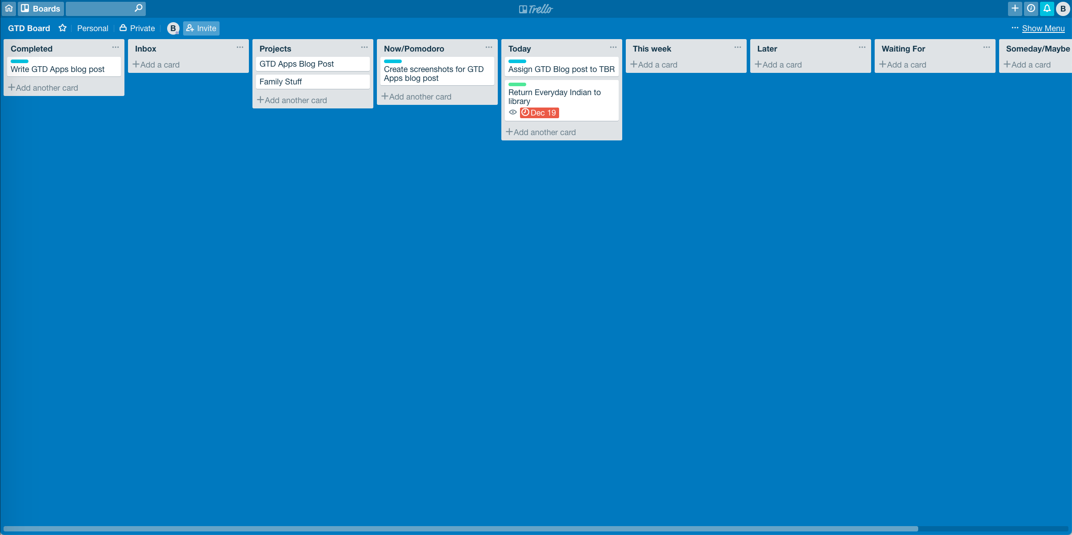Click the Dec 19 due date badge
1072x535 pixels.
tap(540, 112)
